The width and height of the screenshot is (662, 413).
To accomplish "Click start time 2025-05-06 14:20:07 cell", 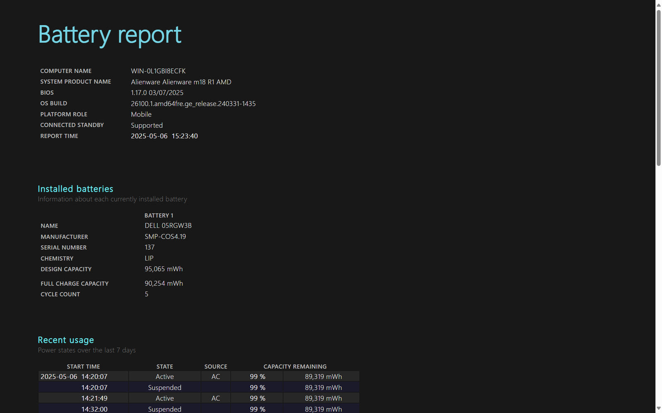I will (x=83, y=376).
